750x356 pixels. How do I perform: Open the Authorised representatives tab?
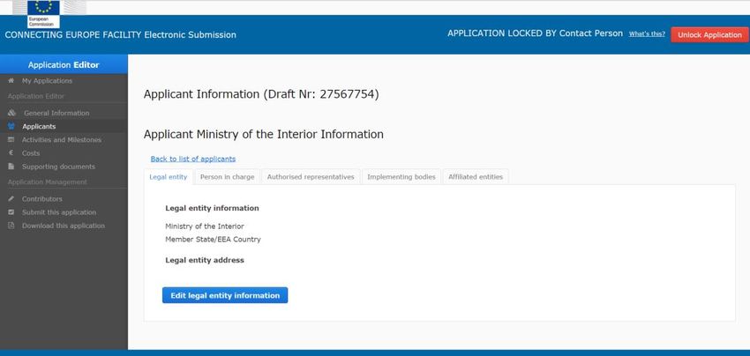pos(311,177)
